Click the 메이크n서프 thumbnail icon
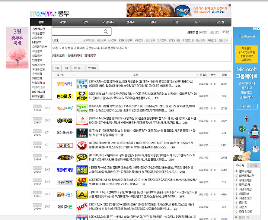 [x=82, y=133]
